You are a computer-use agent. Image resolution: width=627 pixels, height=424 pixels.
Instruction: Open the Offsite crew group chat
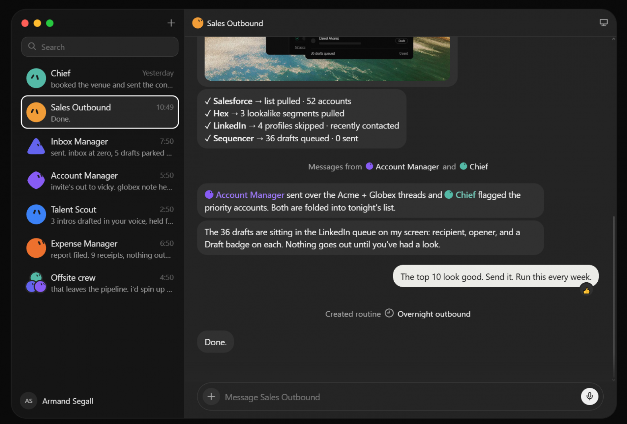100,283
